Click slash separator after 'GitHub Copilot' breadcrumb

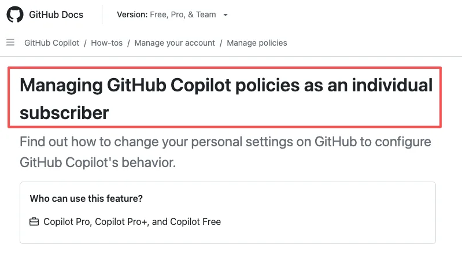85,43
